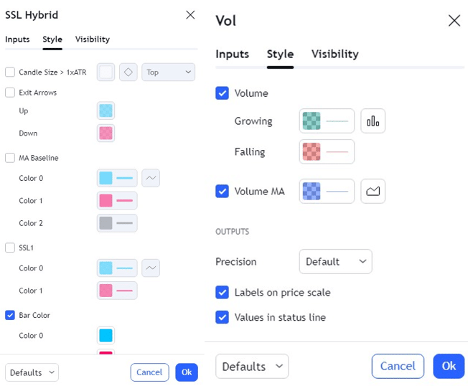Click Cancel in SSL Hybrid dialog
Image resolution: width=468 pixels, height=386 pixels.
tap(149, 372)
